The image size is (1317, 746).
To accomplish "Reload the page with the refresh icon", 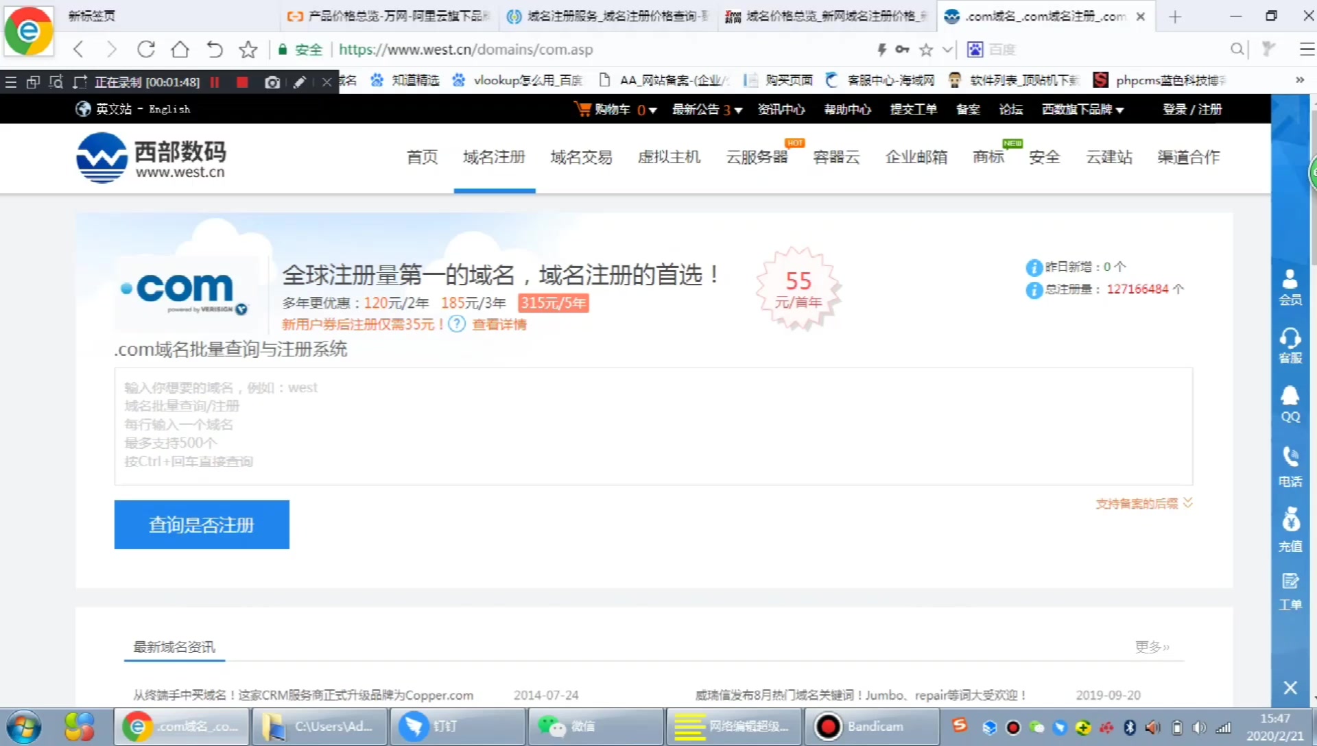I will click(145, 49).
